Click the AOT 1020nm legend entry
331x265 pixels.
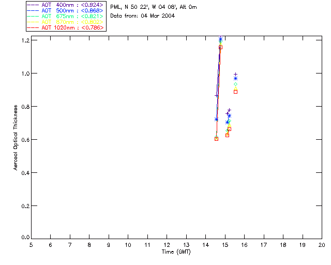point(66,27)
